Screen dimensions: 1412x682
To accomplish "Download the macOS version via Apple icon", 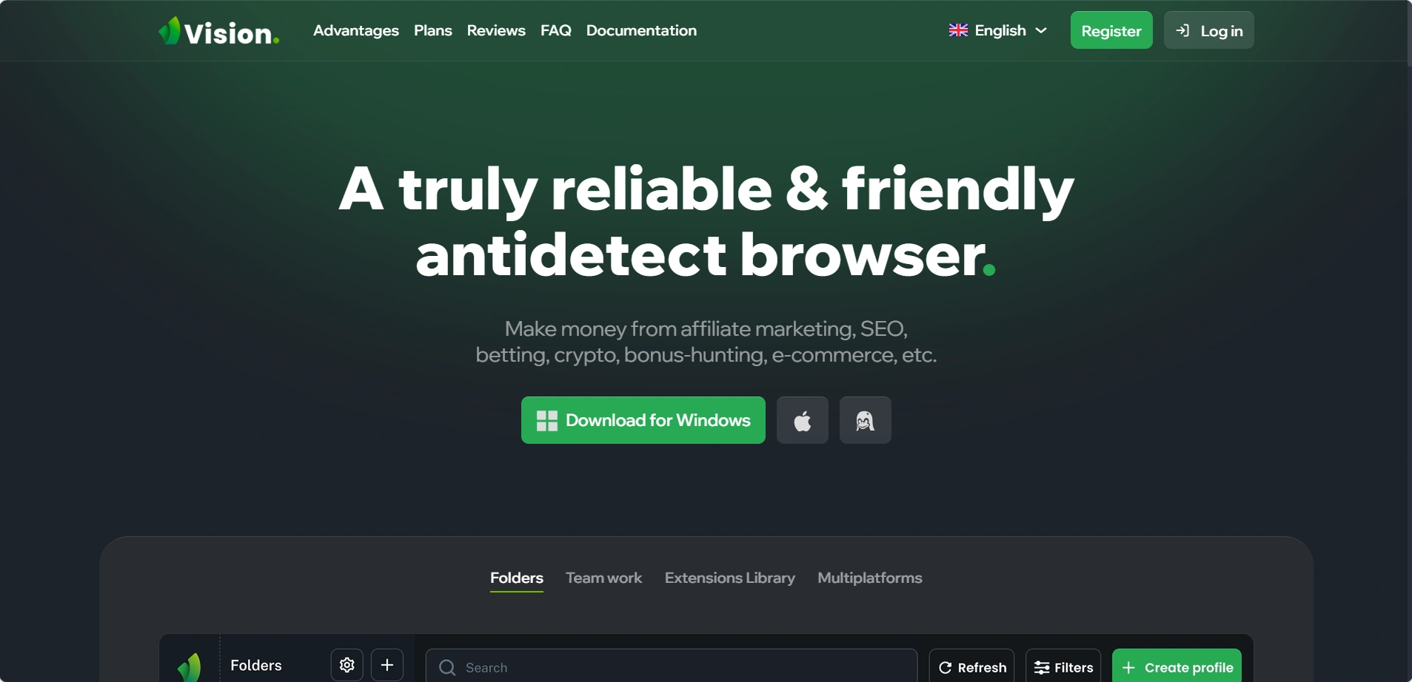I will pyautogui.click(x=802, y=420).
